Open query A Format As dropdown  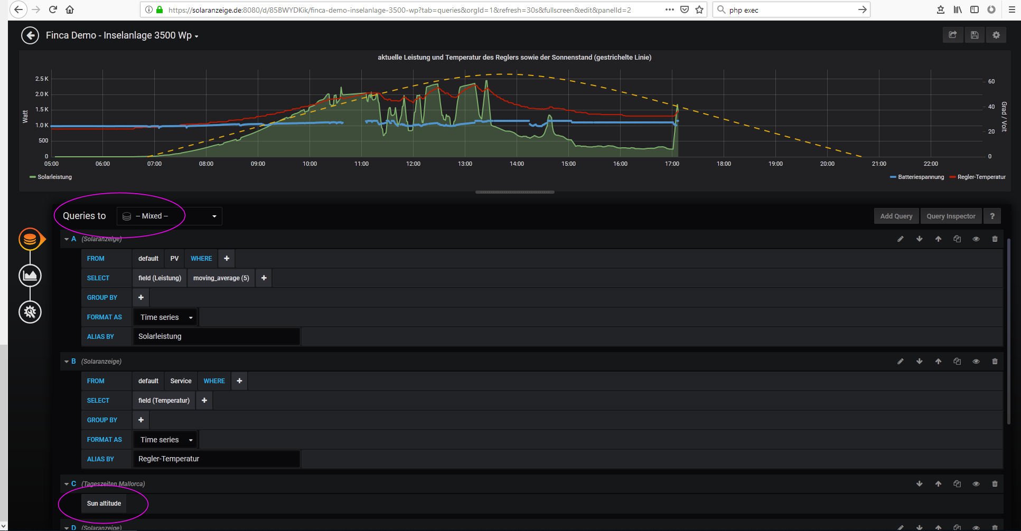click(x=166, y=317)
